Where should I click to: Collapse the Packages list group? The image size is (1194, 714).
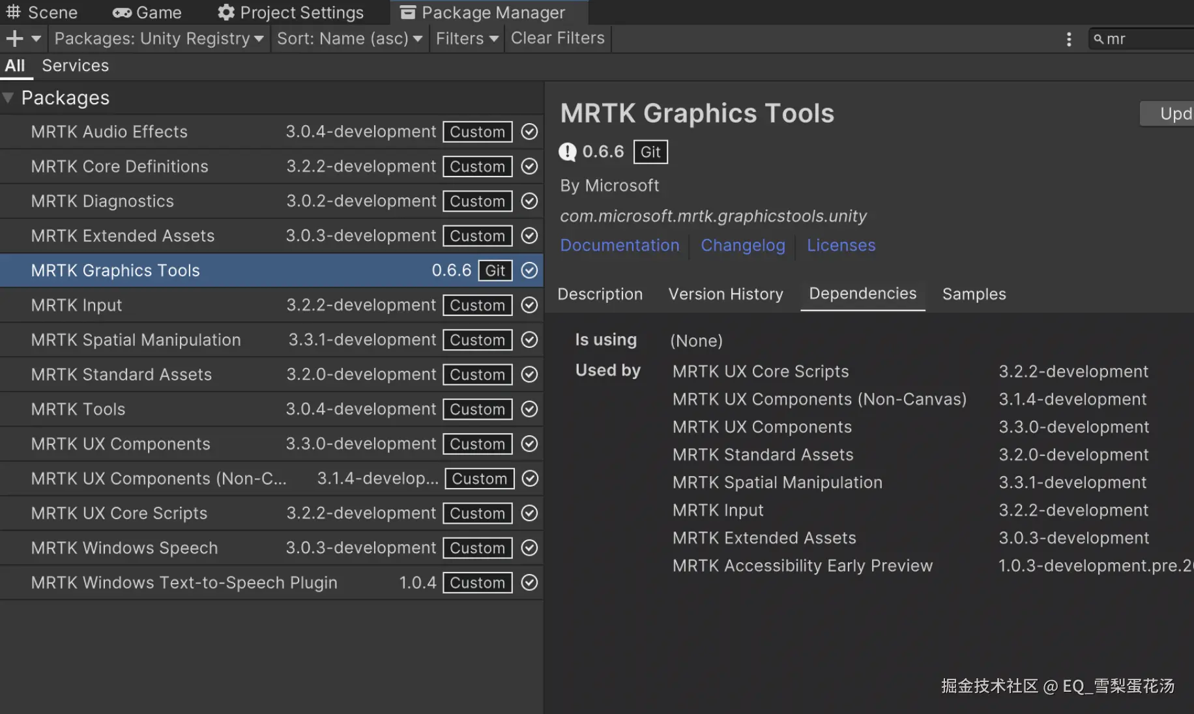8,98
